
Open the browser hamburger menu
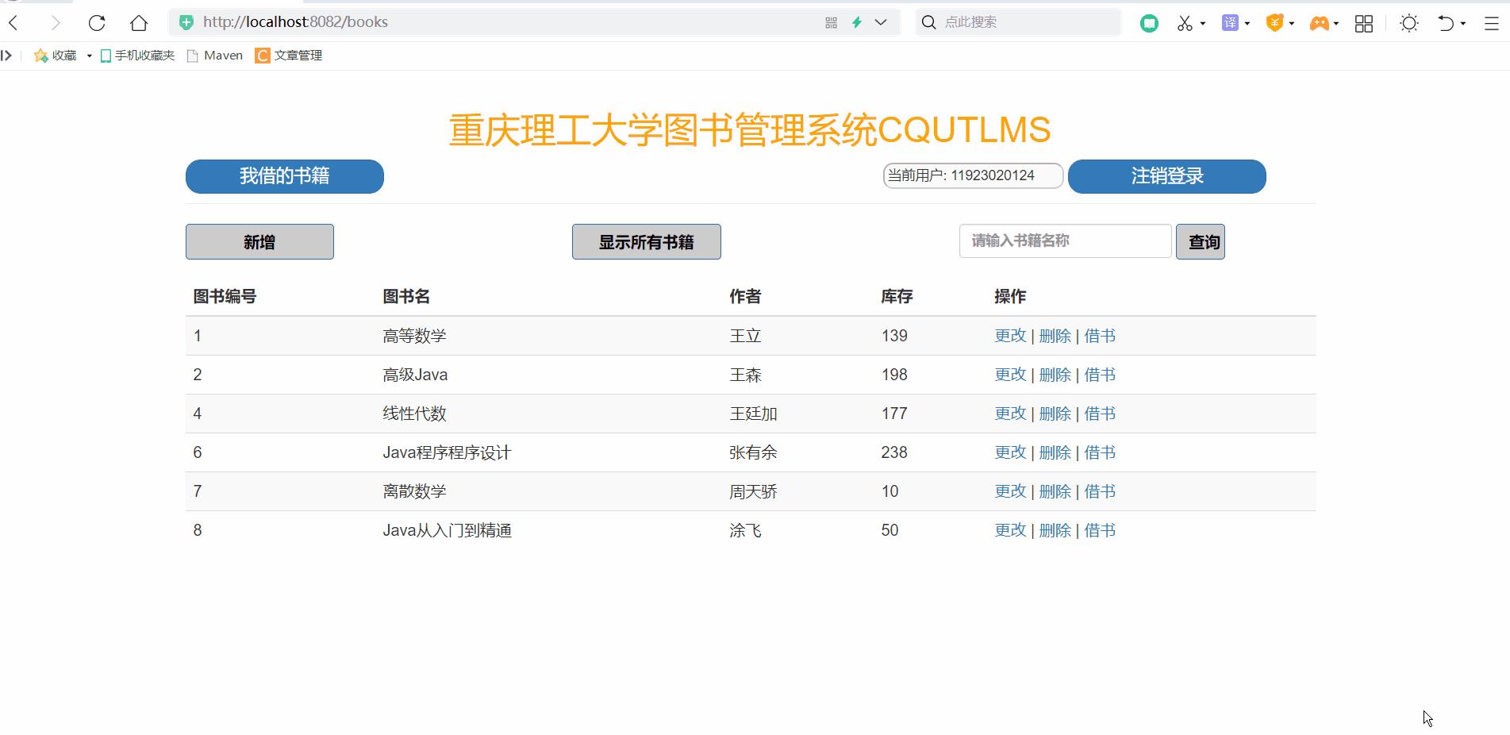coord(1492,24)
